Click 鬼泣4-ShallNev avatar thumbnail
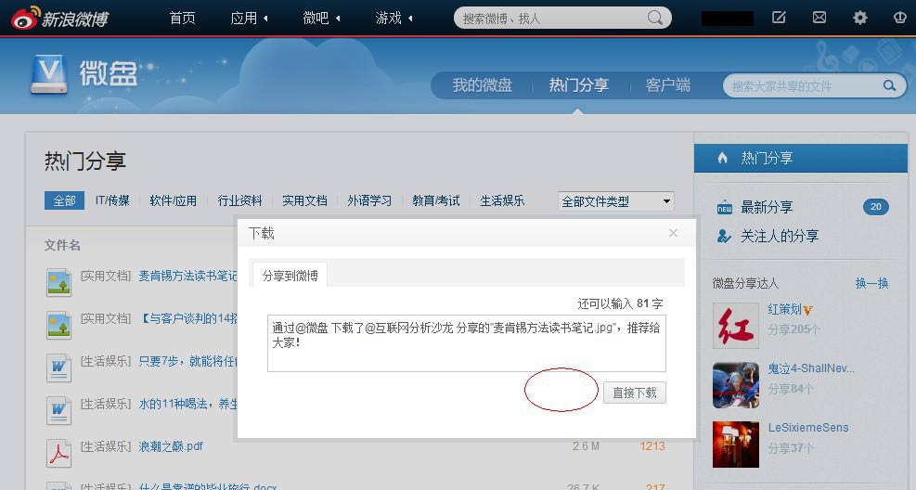This screenshot has height=490, width=916. [x=735, y=385]
